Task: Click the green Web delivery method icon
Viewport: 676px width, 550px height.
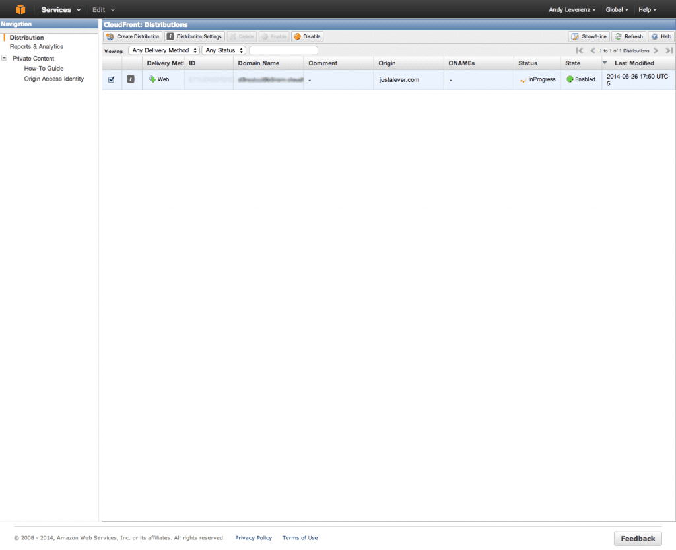Action: [152, 79]
